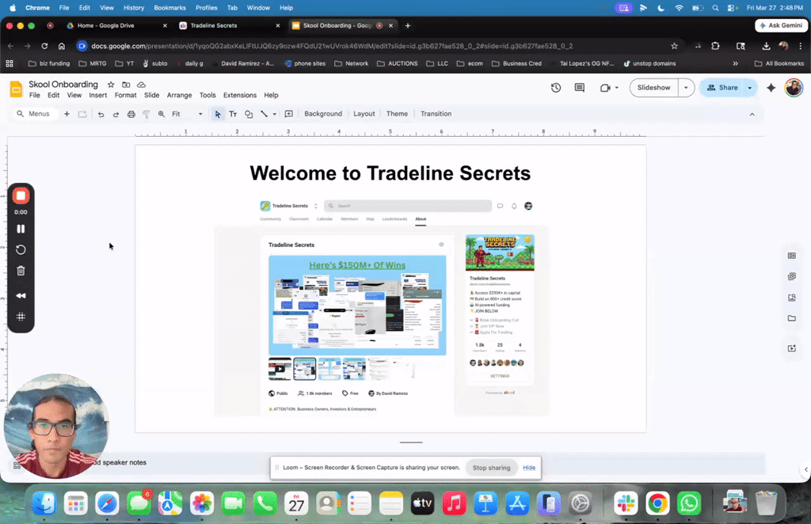Open version history clock icon

click(556, 88)
